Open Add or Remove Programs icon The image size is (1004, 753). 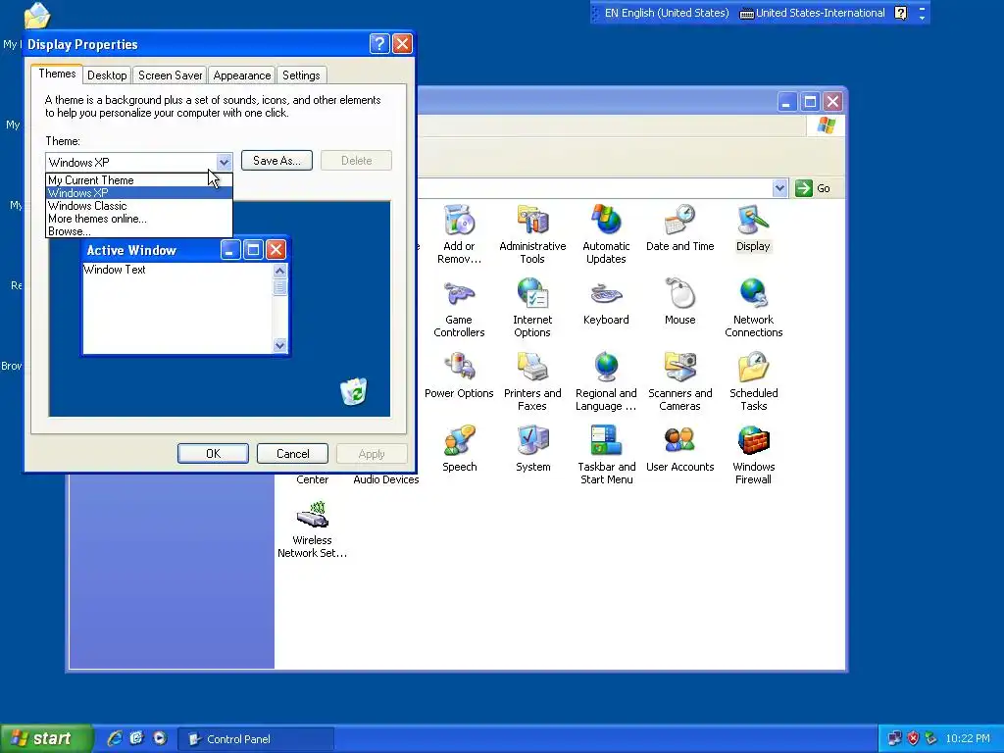pyautogui.click(x=459, y=234)
